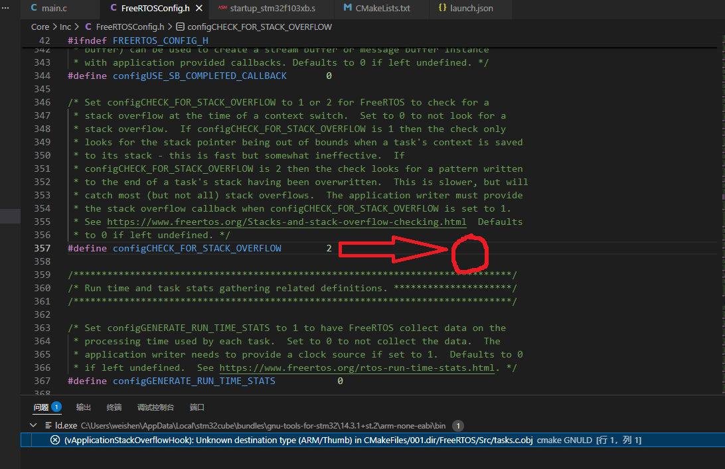Click the JSON braces icon on launch.json tab

click(442, 8)
